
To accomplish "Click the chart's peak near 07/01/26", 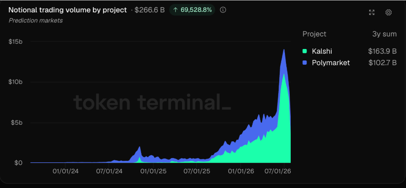I will (284, 50).
